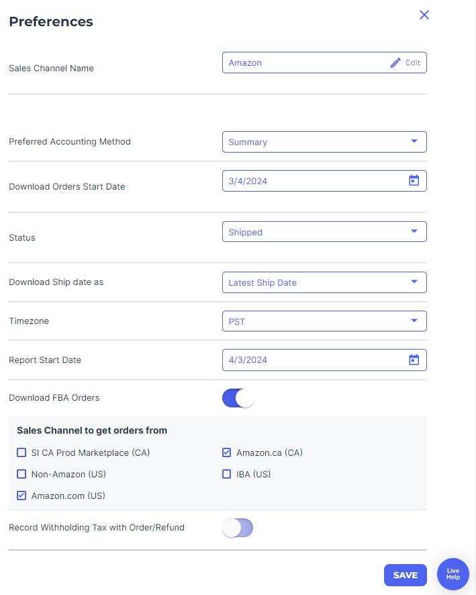Uncheck the Amazon.com (US) checkbox
This screenshot has height=595, width=476.
(x=21, y=495)
